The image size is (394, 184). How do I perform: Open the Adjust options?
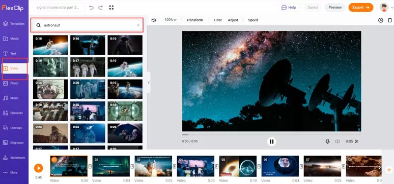click(x=233, y=20)
